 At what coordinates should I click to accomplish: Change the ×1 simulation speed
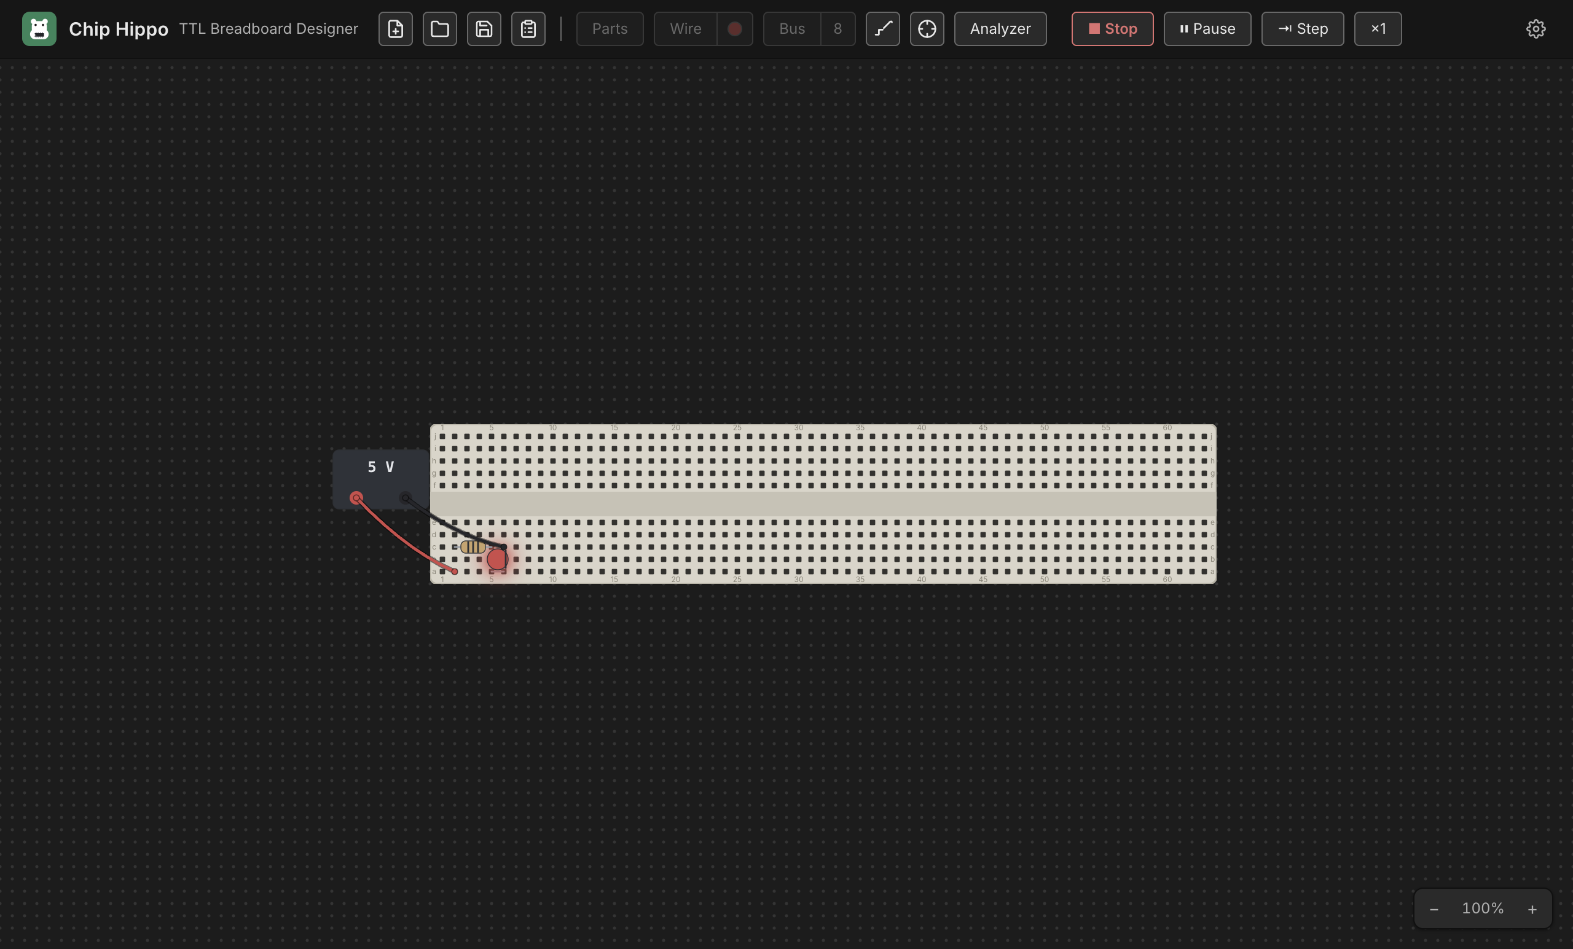[x=1378, y=29]
